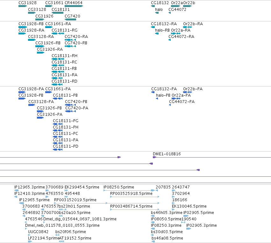Viewport: 271px width, 243px height.
Task: Select transcript CG31928-RA
Action: pyautogui.click(x=32, y=30)
